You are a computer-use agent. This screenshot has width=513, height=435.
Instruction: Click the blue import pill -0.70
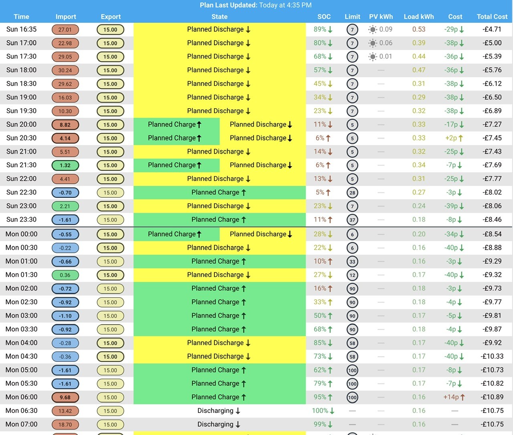click(65, 193)
